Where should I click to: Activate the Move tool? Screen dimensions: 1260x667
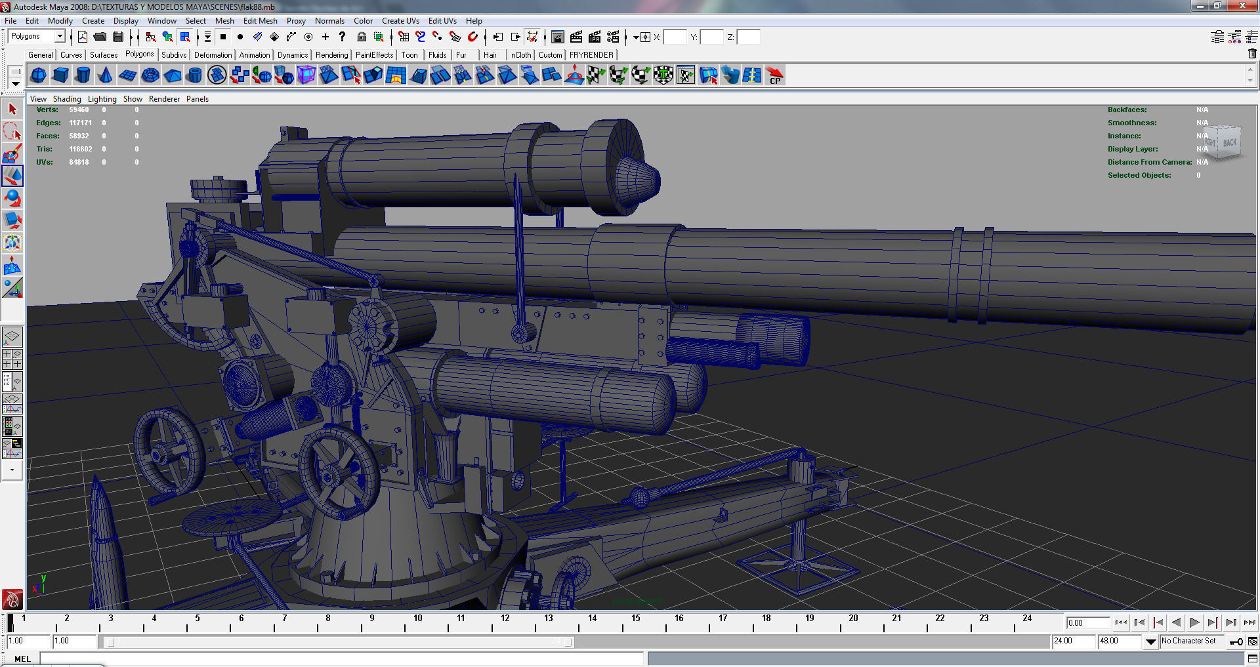[12, 176]
